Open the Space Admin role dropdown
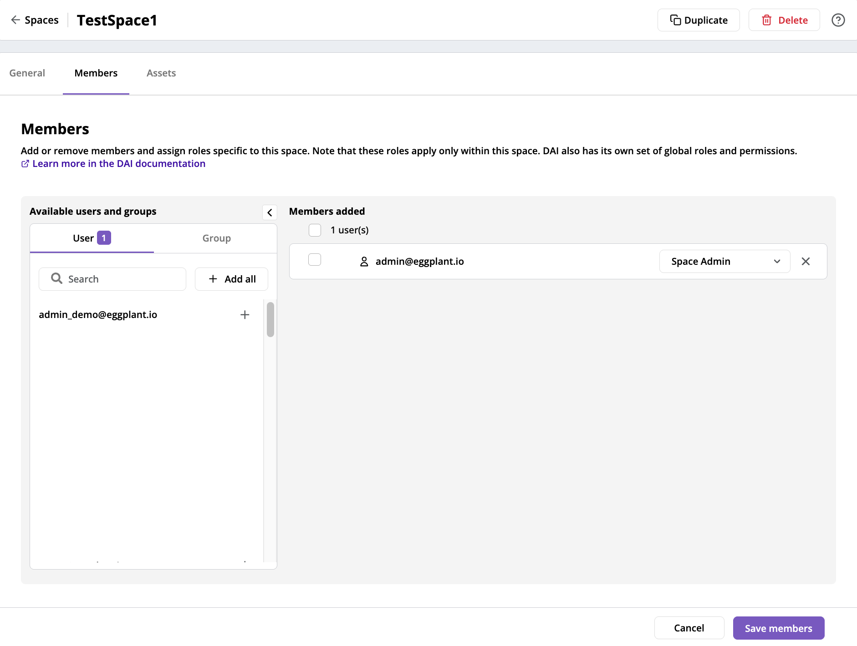The height and width of the screenshot is (646, 857). pos(724,261)
